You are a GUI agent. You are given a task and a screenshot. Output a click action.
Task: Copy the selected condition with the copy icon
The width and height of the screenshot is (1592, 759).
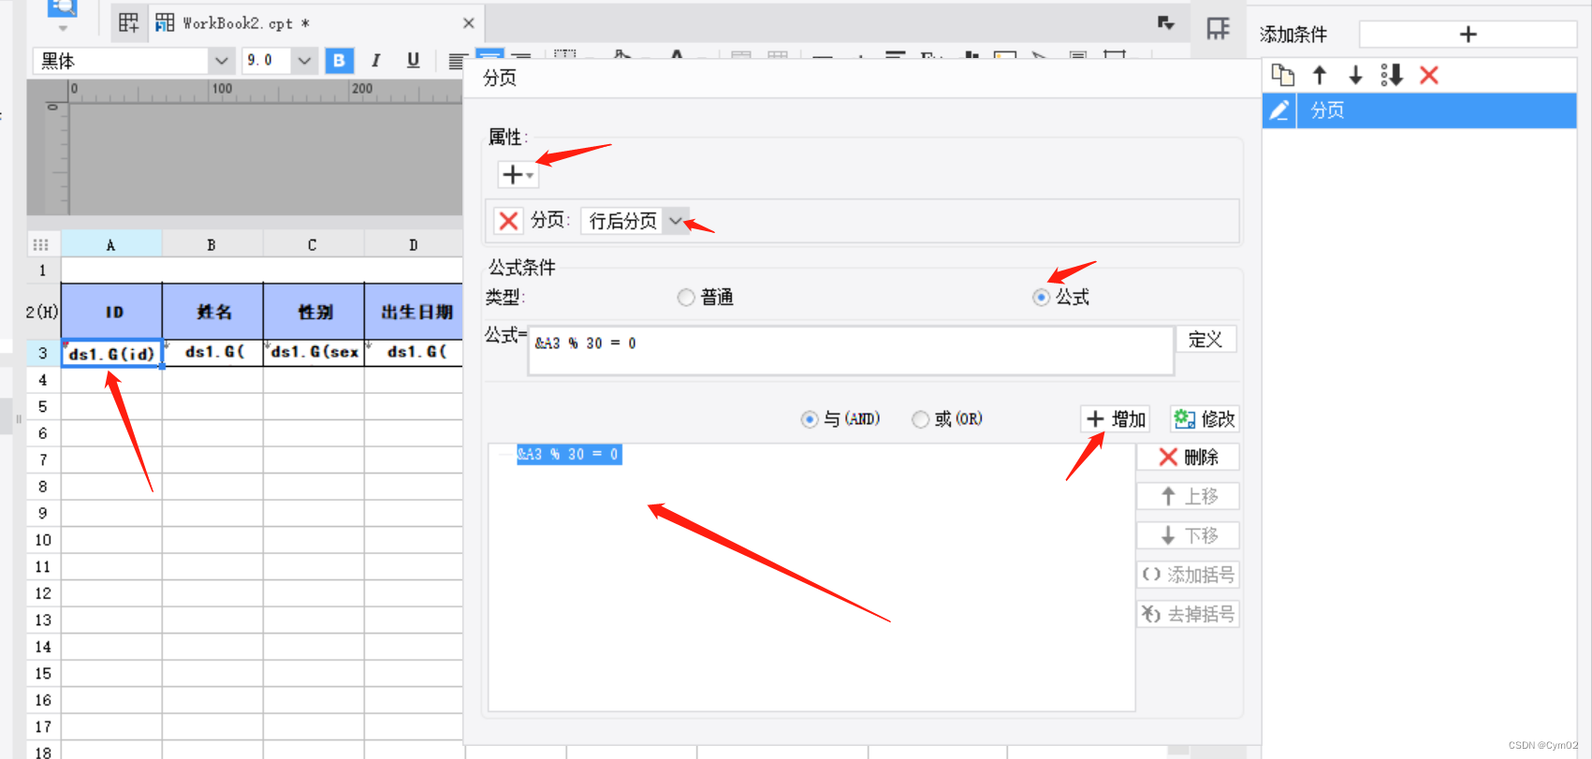1282,75
